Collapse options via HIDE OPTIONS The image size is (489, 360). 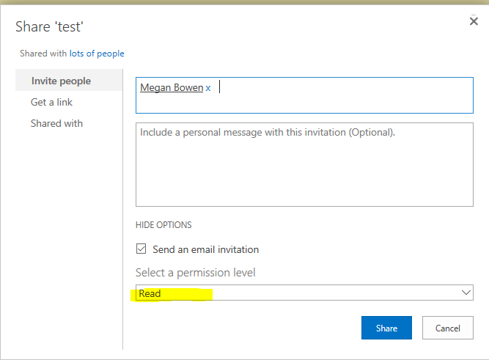163,225
